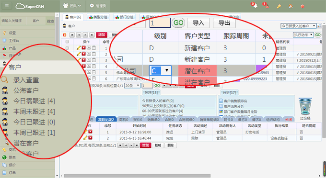Image resolution: width=326 pixels, height=178 pixels.
Task: Expand the 今日新录入的客户 filter dropdown
Action: click(298, 26)
